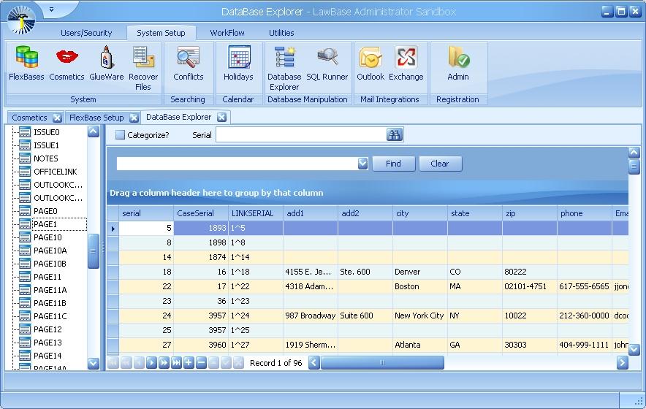Open Exchange mail integration
Viewport: 646px width, 409px height.
coord(406,63)
